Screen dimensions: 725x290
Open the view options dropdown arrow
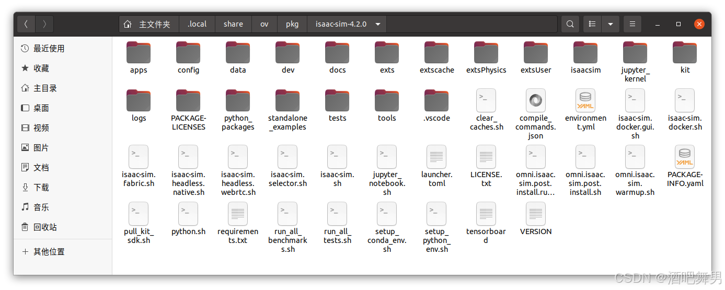coord(611,24)
